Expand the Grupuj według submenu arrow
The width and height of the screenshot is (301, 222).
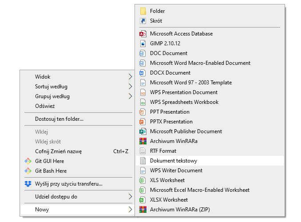click(130, 96)
